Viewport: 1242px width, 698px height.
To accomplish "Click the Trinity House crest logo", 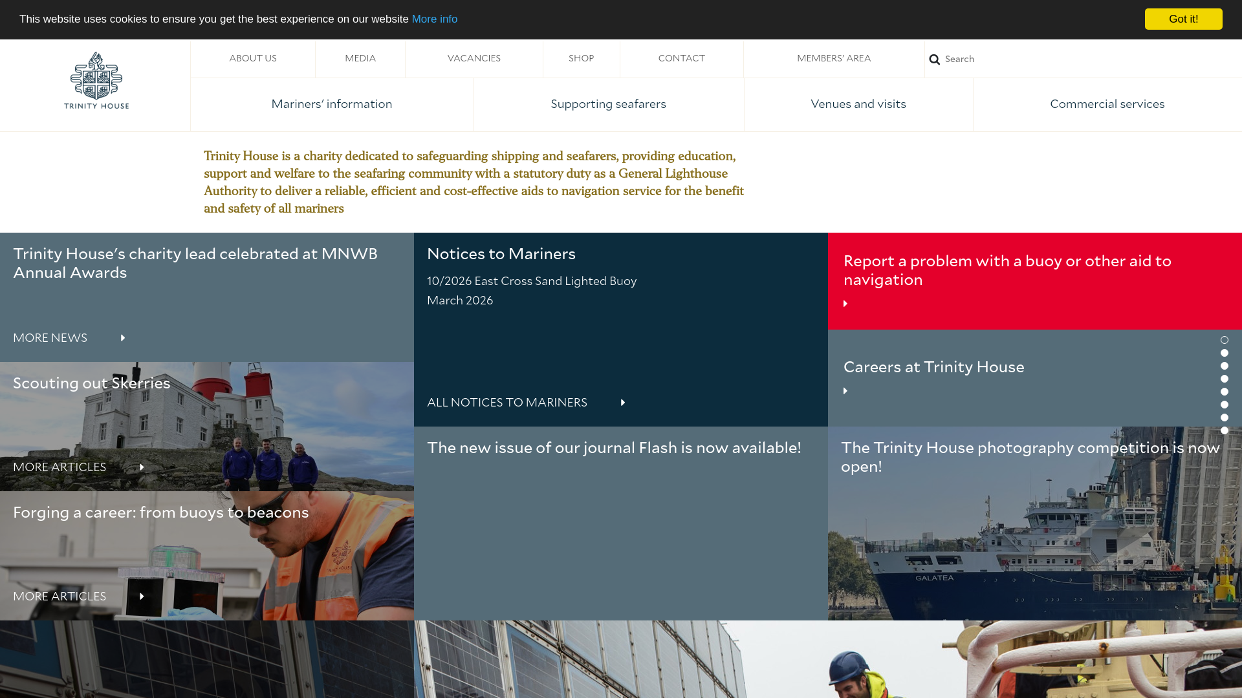I will coord(96,80).
